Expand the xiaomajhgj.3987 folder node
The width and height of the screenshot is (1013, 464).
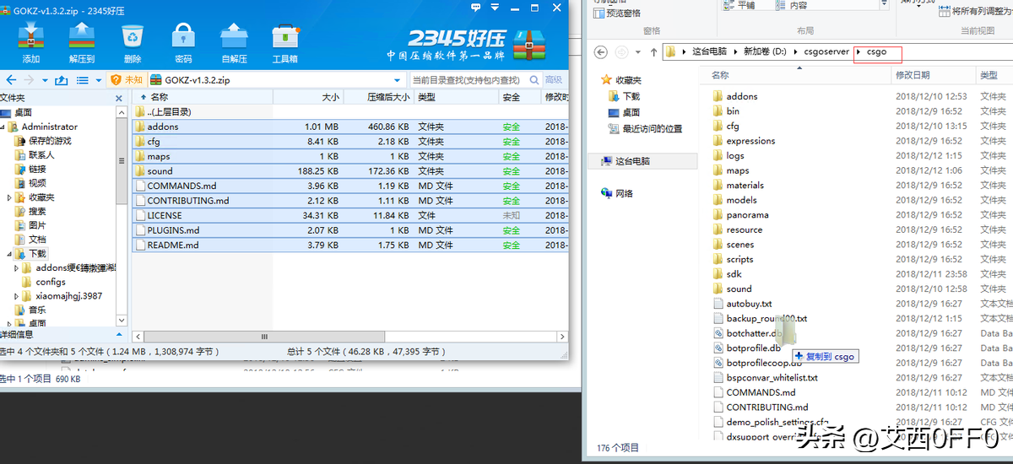click(17, 296)
